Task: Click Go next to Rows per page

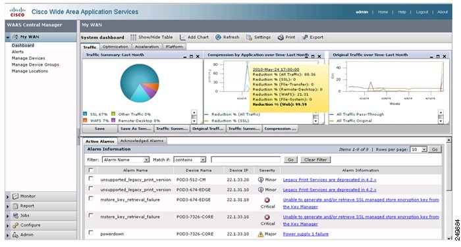Action: 435,150
